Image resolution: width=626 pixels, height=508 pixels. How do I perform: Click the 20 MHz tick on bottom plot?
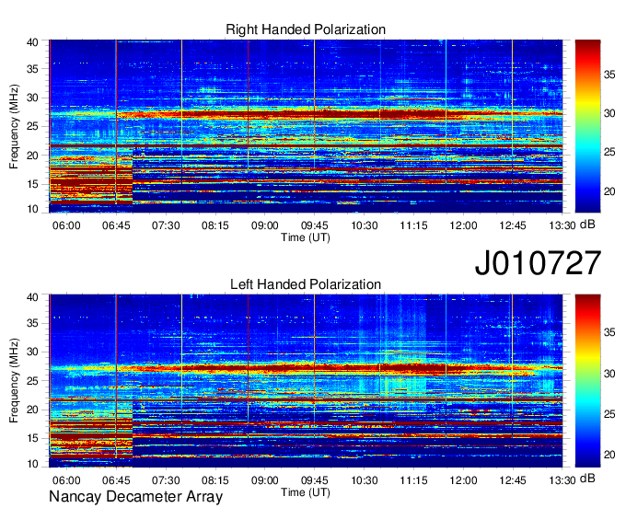click(x=32, y=410)
